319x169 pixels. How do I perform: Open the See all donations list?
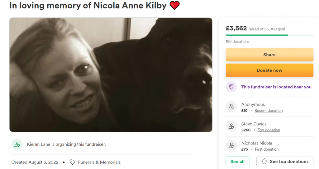tap(237, 162)
